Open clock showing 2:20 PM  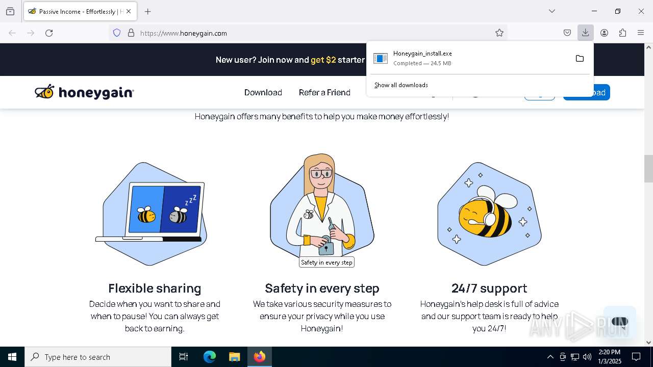coord(610,357)
